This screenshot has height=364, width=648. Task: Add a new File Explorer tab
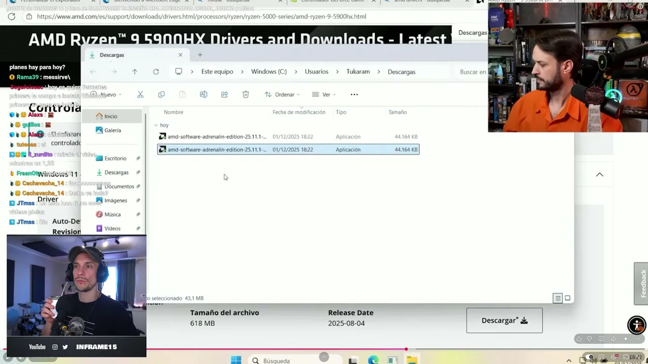(200, 55)
